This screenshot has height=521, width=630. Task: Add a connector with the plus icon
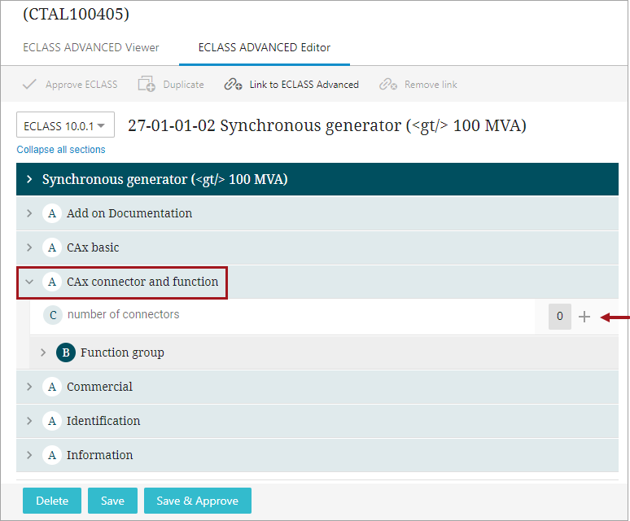pyautogui.click(x=584, y=317)
